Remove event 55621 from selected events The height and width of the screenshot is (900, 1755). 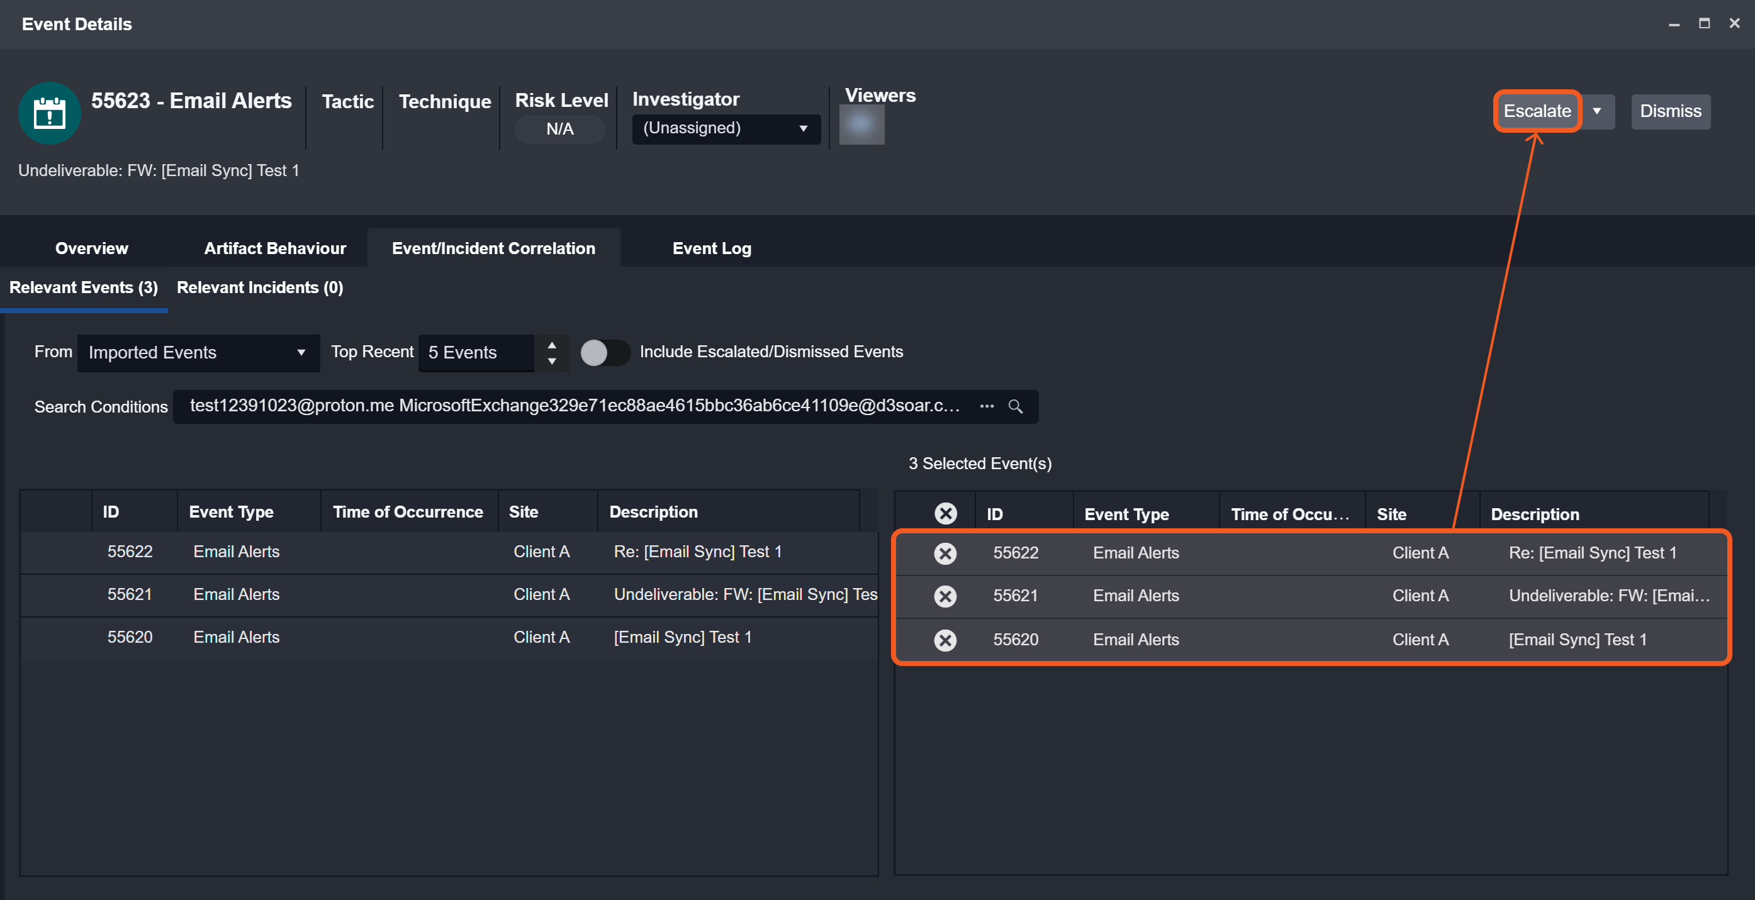click(x=945, y=596)
